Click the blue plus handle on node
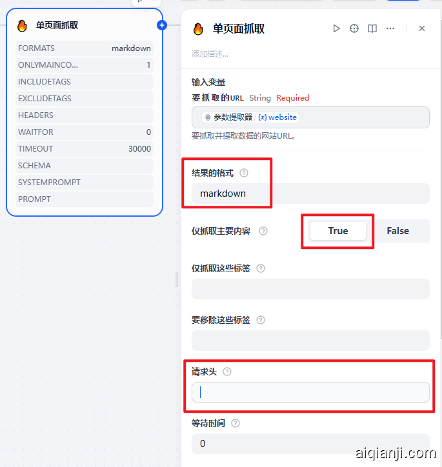442x467 pixels. click(x=162, y=26)
